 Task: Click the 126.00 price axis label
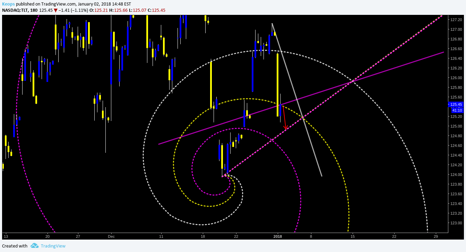[x=456, y=78]
